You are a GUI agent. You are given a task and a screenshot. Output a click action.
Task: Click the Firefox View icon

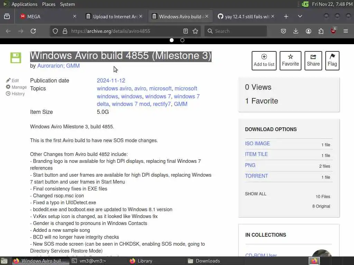point(7,17)
